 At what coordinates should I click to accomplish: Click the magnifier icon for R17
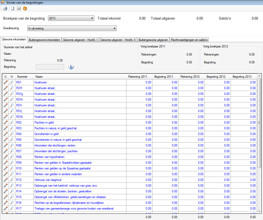[x=12, y=209]
